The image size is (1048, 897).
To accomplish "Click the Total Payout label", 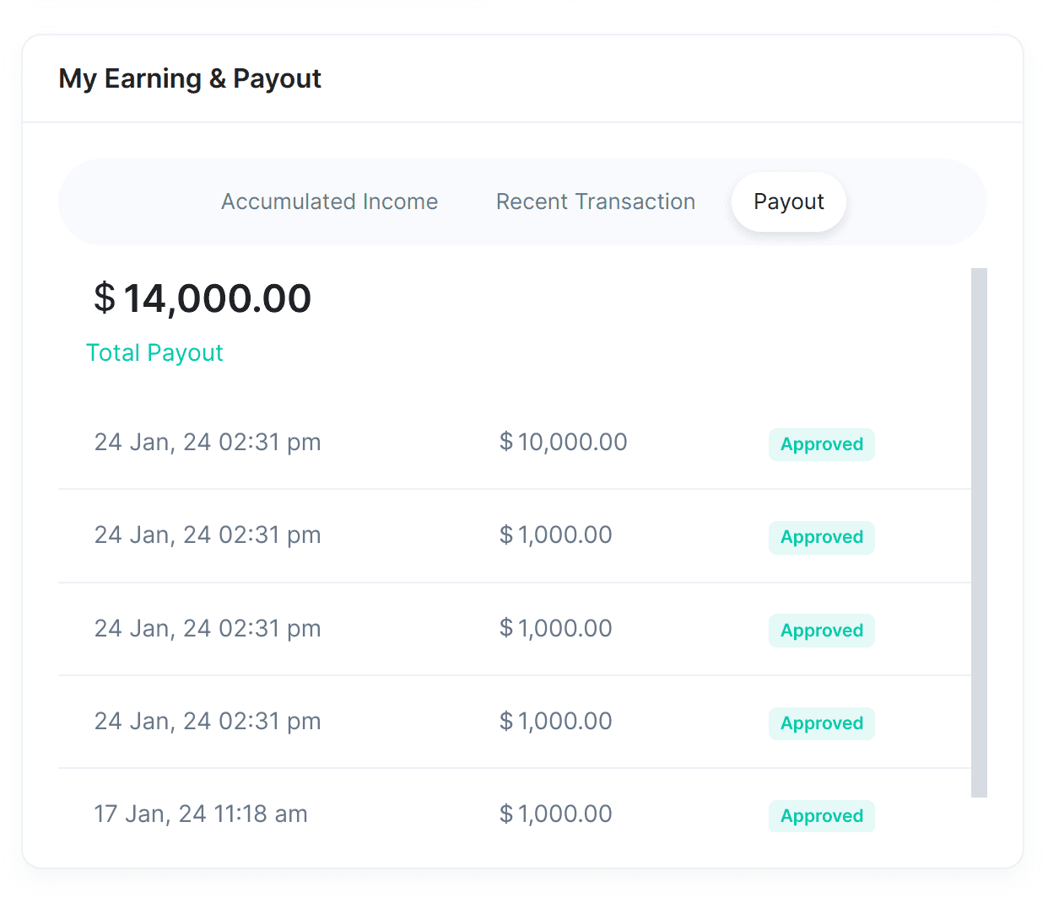I will (x=154, y=353).
